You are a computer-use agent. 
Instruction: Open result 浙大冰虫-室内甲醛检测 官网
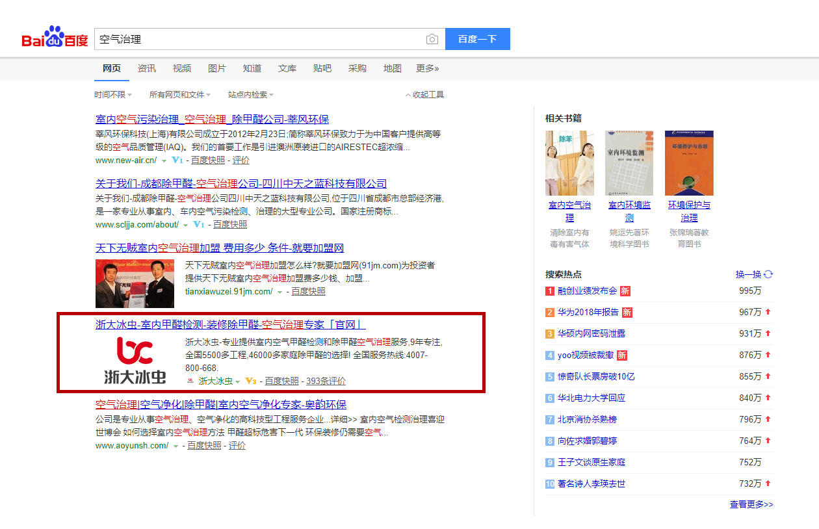(231, 324)
